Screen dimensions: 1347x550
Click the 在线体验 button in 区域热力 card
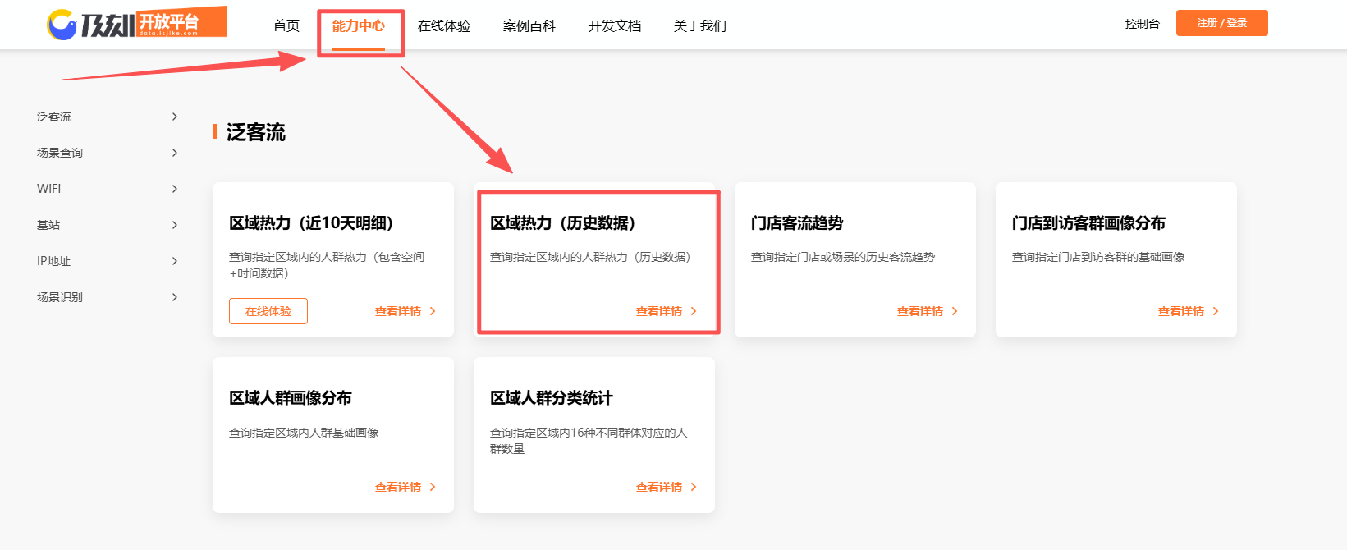point(268,311)
